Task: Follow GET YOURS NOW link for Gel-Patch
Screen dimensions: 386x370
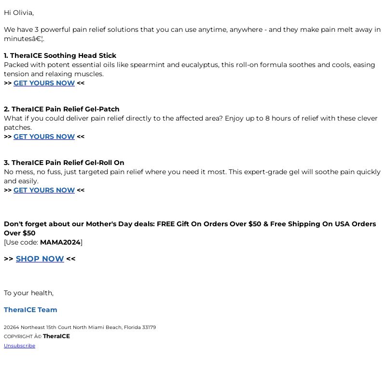Action: pos(44,137)
